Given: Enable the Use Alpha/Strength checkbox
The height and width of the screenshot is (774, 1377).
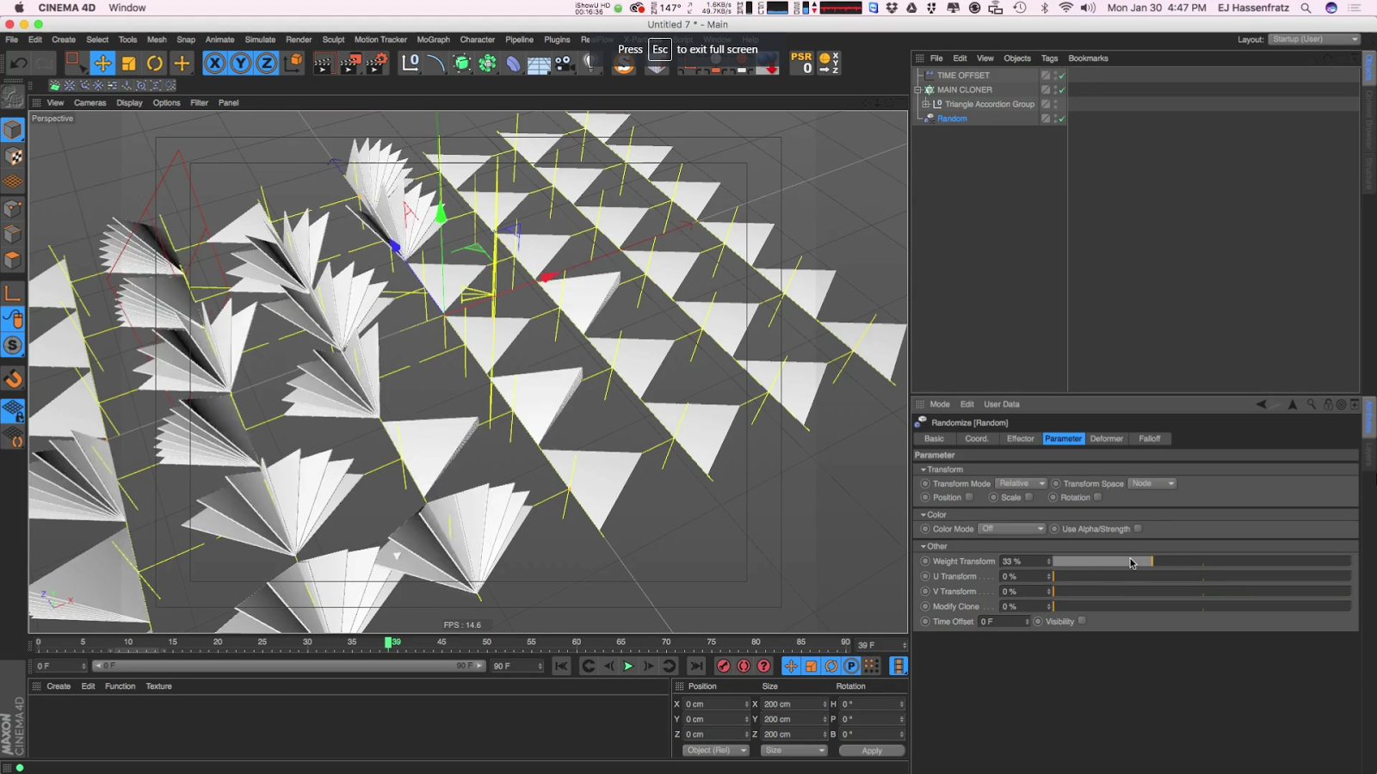Looking at the screenshot, I should pos(1138,529).
